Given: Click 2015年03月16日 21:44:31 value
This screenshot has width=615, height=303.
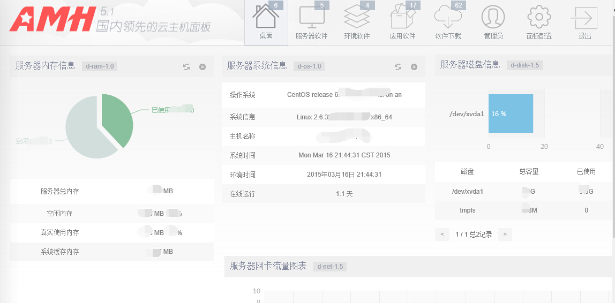Looking at the screenshot, I should (344, 175).
